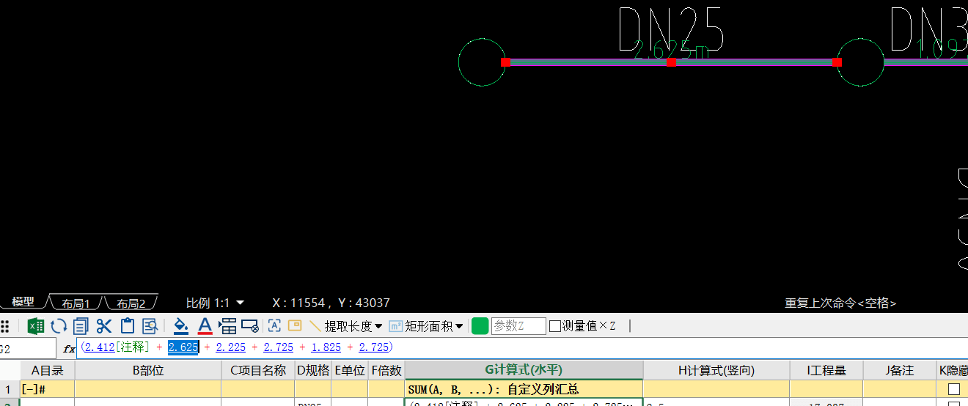Viewport: 968px width, 406px height.
Task: Switch to the 布局1 tab
Action: [x=76, y=303]
